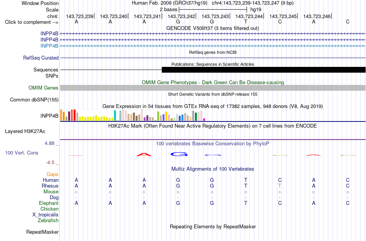Click position label 143,723,242
The height and width of the screenshot is (241, 366).
point(181,16)
